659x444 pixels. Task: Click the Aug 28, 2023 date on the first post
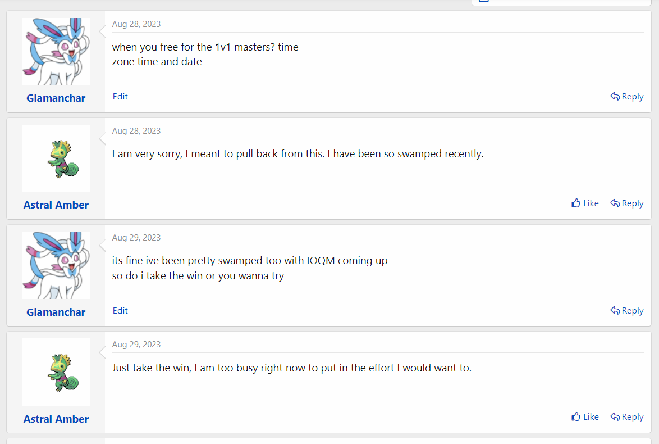tap(136, 24)
